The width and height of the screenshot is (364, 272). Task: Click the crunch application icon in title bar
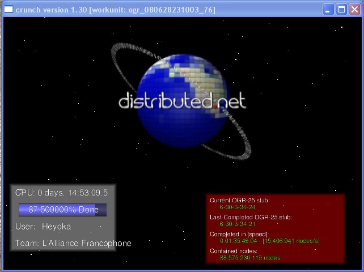coord(9,9)
